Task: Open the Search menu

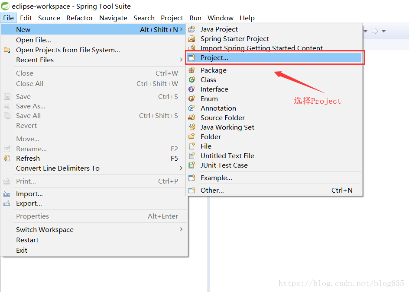Action: (144, 18)
